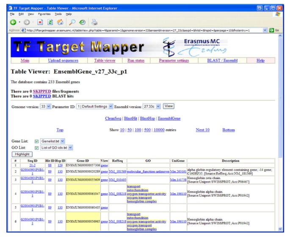The image size is (290, 246).
Task: Open the Ensembl version 27.33c dropdown
Action: click(158, 107)
